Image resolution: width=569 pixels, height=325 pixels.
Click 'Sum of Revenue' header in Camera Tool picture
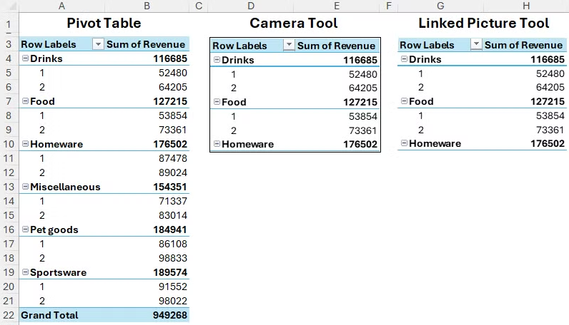click(336, 46)
